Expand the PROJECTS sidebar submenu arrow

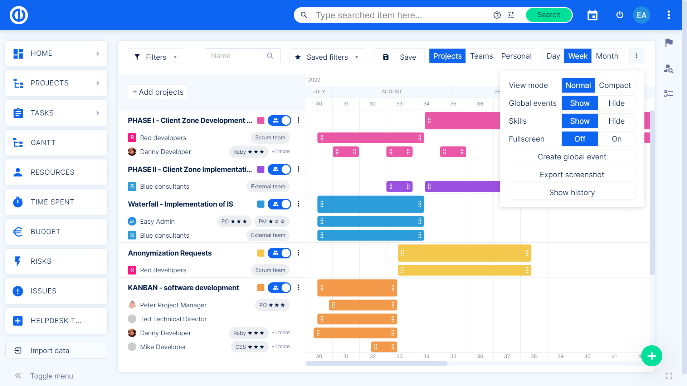point(98,83)
